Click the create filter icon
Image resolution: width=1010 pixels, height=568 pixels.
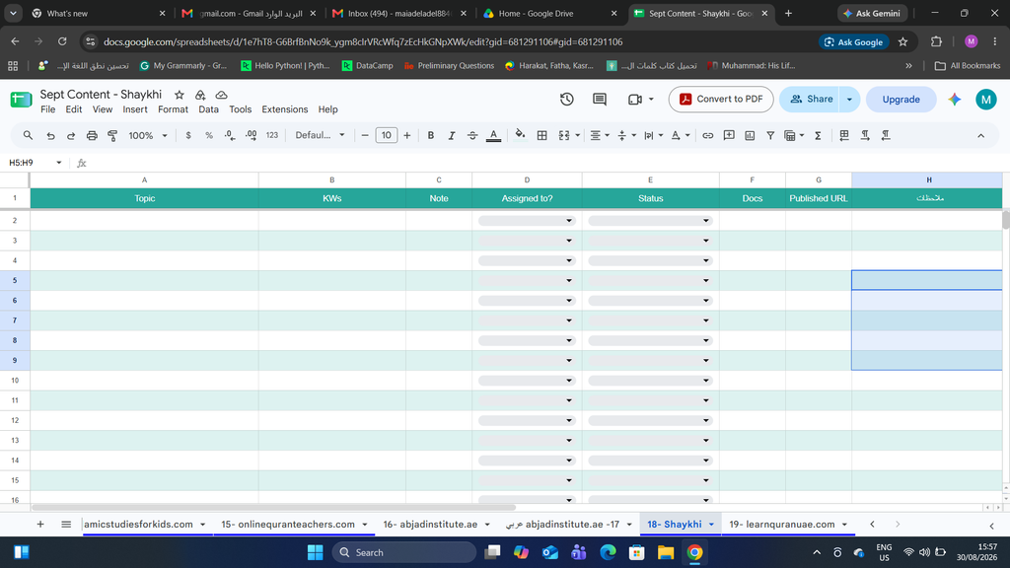click(769, 135)
